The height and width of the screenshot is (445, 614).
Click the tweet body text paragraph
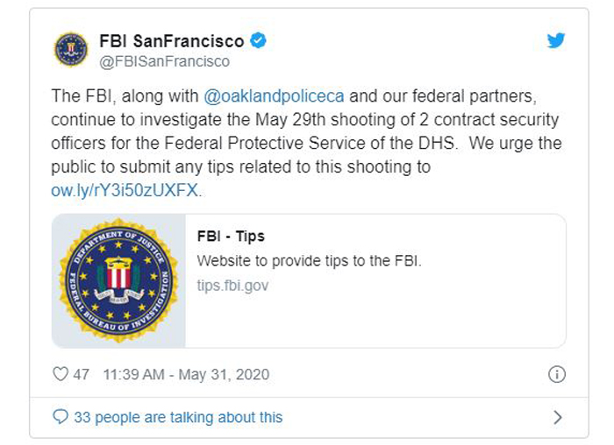pos(306,143)
